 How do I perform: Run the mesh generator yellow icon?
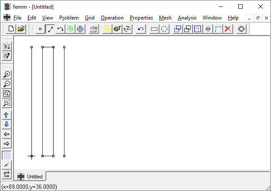107,29
